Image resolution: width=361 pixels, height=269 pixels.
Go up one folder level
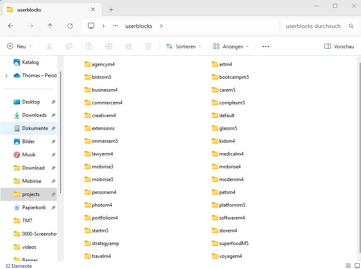pyautogui.click(x=50, y=26)
